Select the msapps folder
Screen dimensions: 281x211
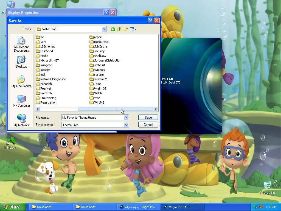click(x=43, y=70)
